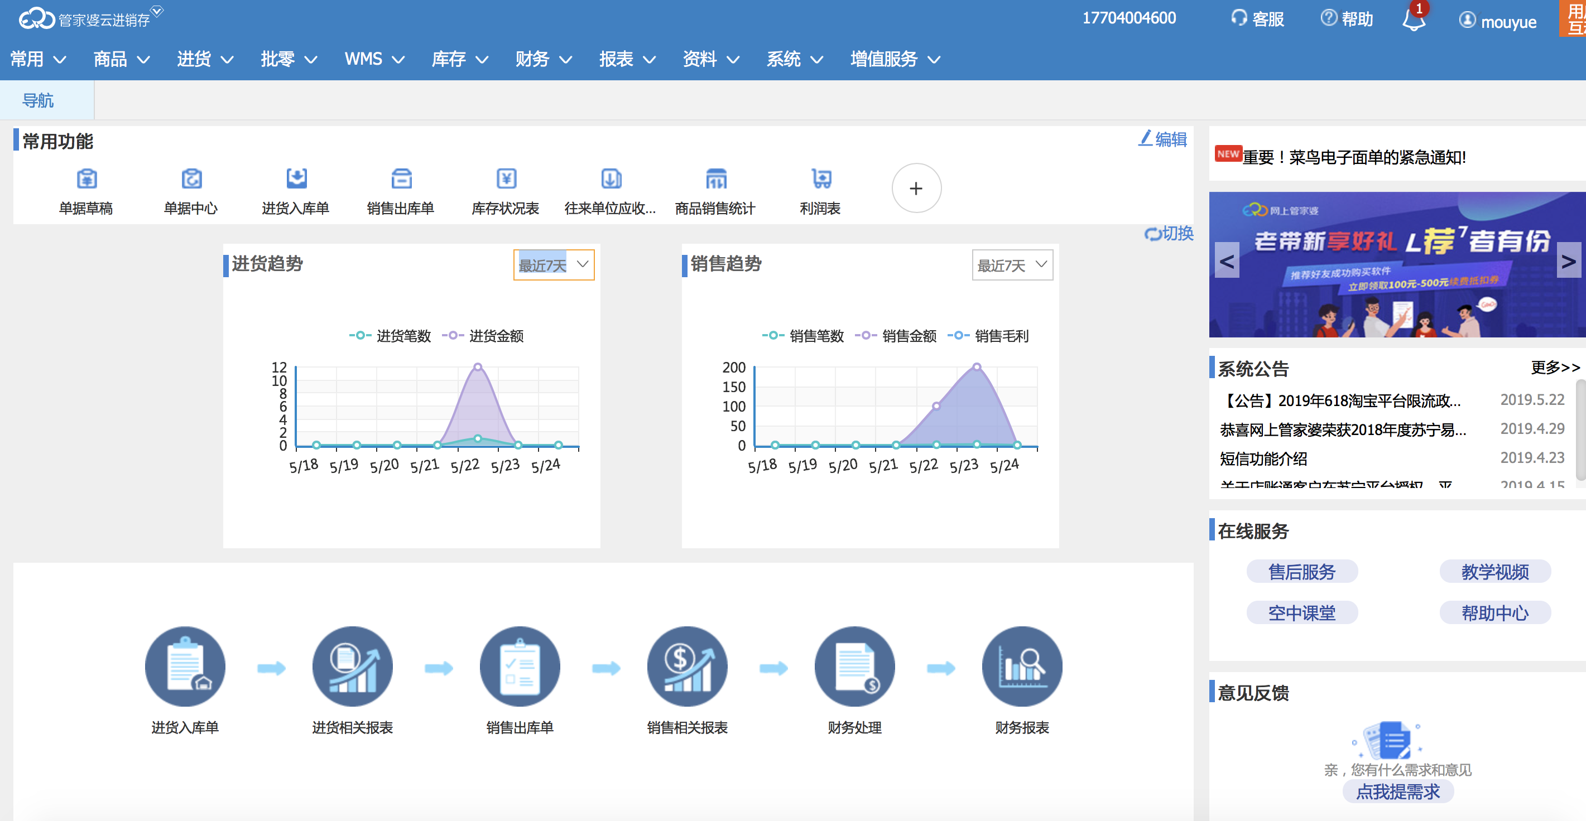Open 进货趋势 最近7天 period dropdown
Screen dimensions: 1586x821
tap(554, 264)
